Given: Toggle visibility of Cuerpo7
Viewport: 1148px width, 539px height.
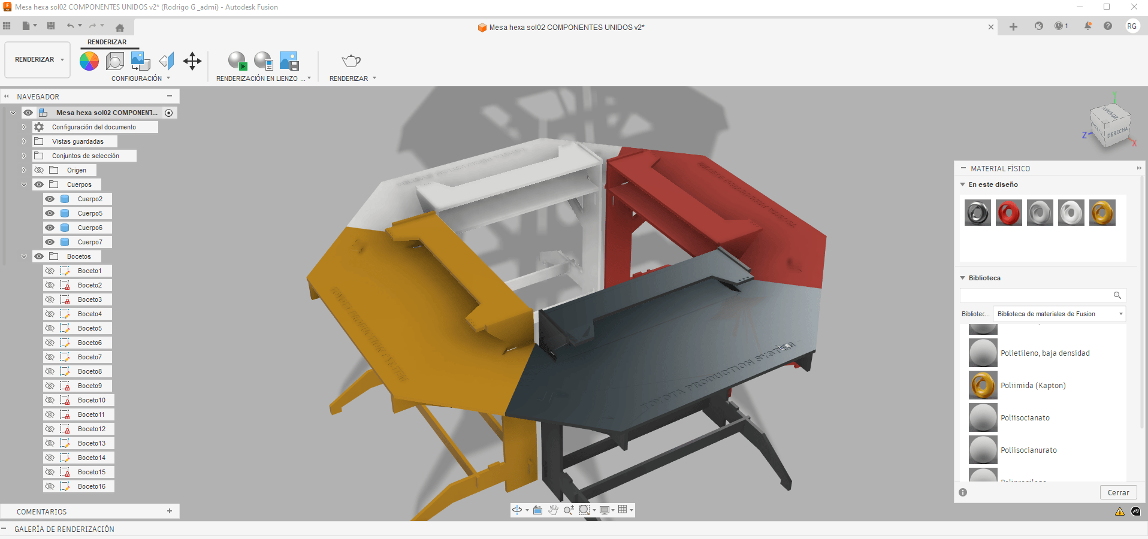Looking at the screenshot, I should tap(50, 242).
